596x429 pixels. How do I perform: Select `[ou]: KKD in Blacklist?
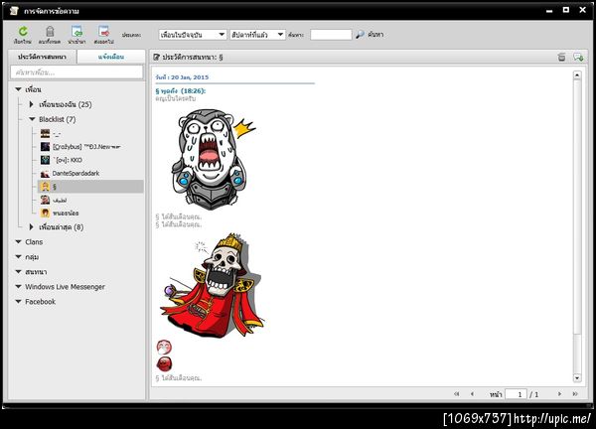90,160
